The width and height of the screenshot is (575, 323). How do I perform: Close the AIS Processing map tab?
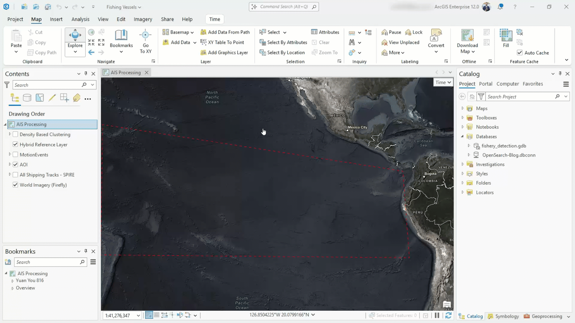[147, 73]
